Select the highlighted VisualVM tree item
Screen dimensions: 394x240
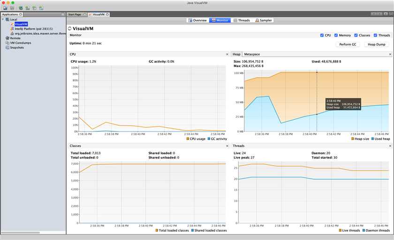coord(21,24)
